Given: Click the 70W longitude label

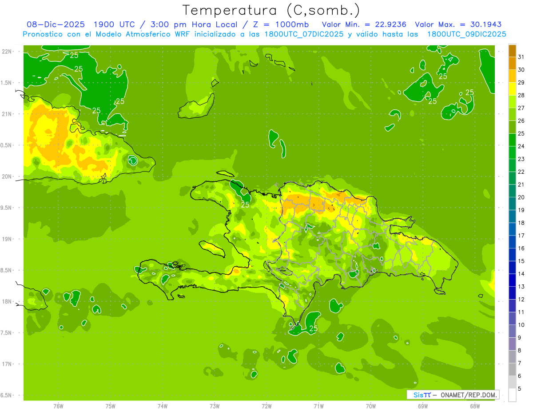Looking at the screenshot, I should [371, 406].
